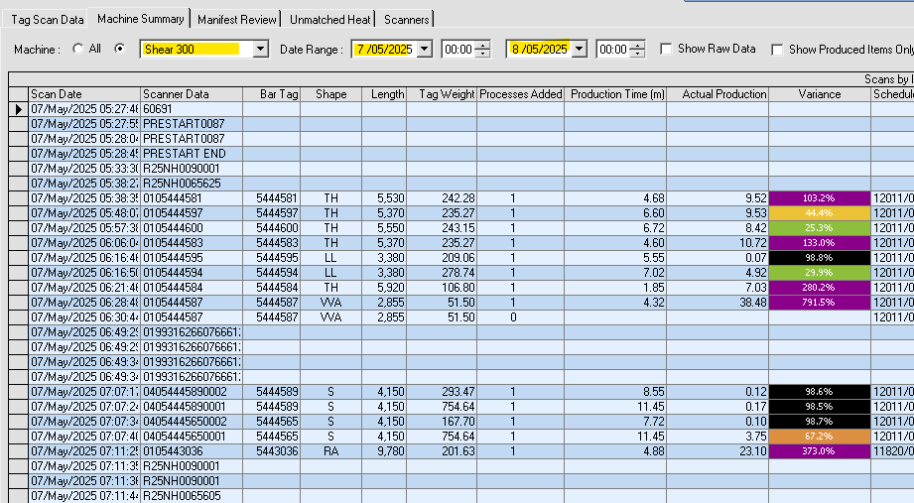Click the black 98.6% variance cell
Viewport: 914px width, 503px height.
820,392
